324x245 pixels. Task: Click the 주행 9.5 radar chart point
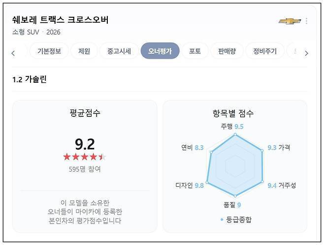[235, 135]
